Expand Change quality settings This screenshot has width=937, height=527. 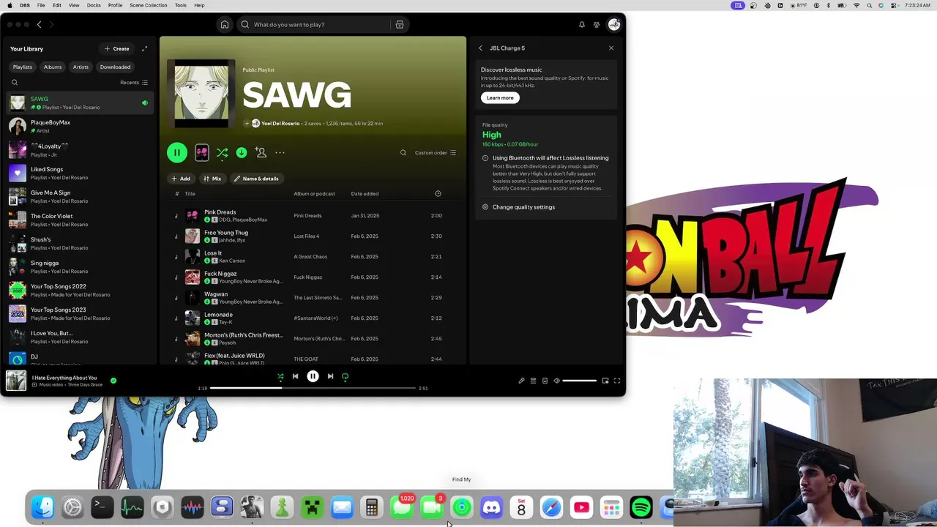(x=523, y=207)
